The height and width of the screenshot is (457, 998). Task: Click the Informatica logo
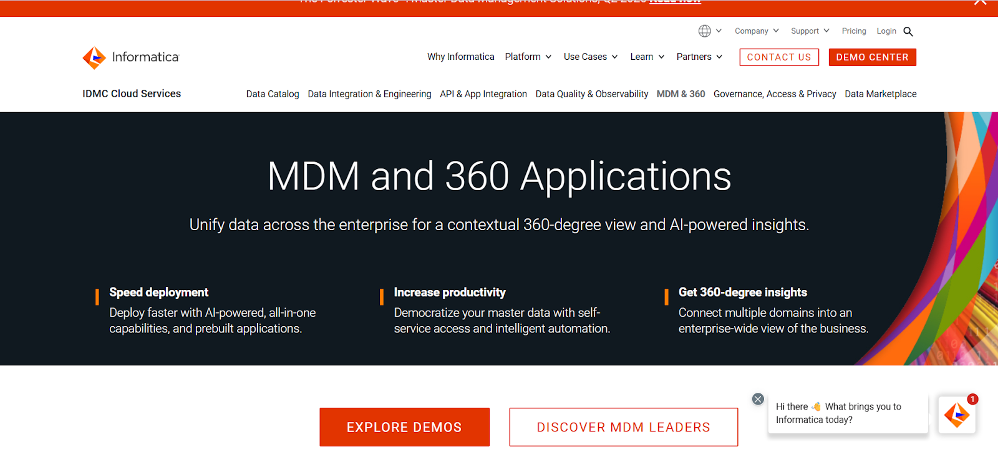click(131, 57)
